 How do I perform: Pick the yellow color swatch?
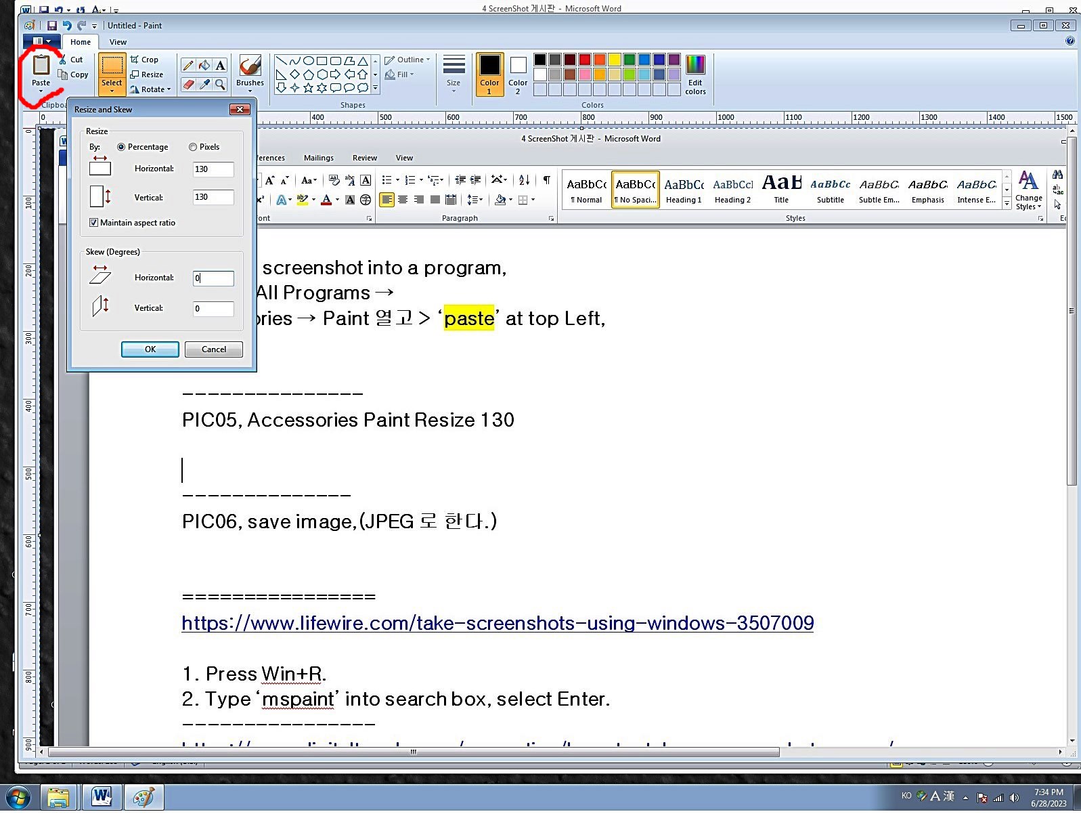[614, 60]
